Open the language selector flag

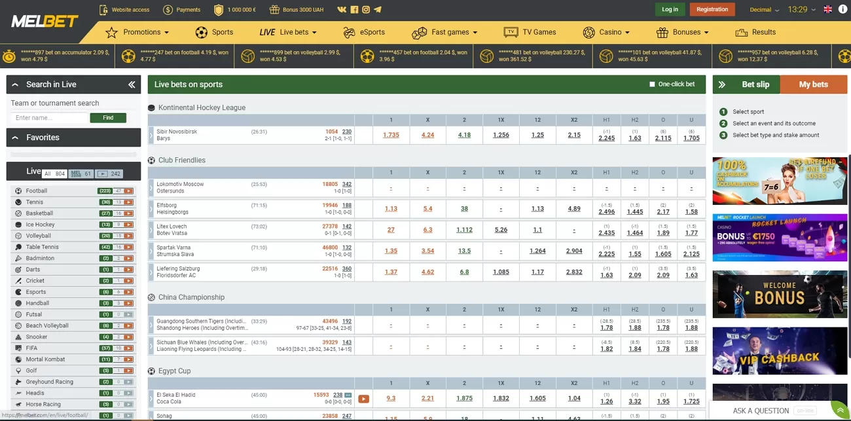pyautogui.click(x=827, y=9)
